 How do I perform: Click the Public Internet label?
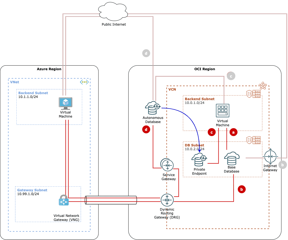[114, 24]
